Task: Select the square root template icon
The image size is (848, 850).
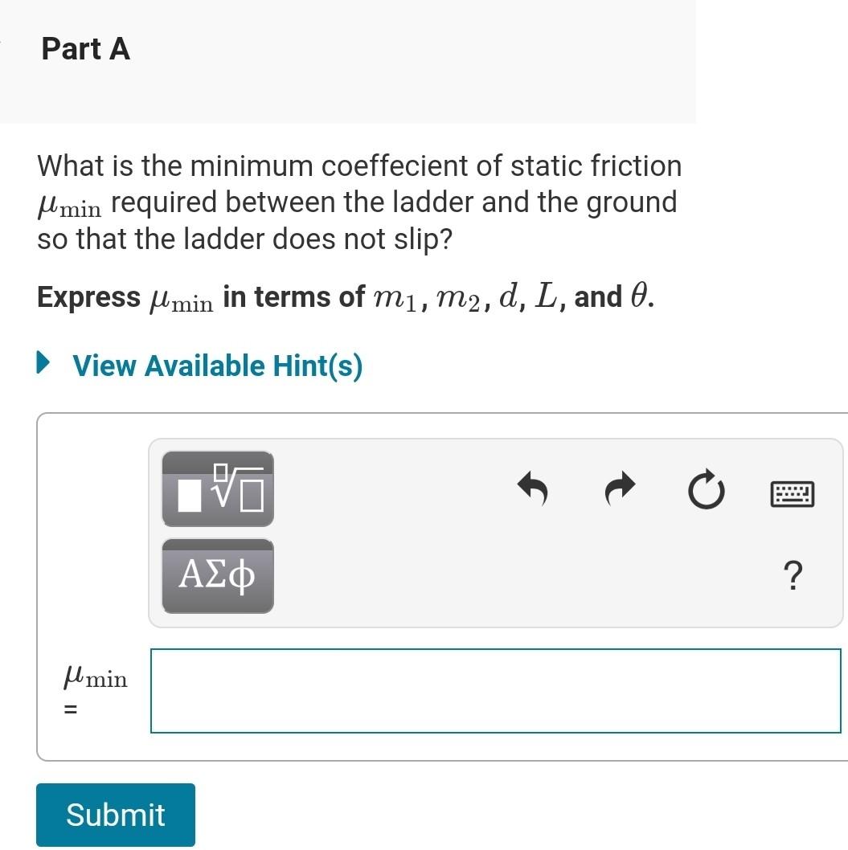Action: coord(217,488)
